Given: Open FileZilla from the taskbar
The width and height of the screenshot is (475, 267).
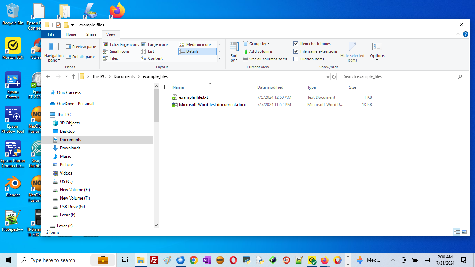Looking at the screenshot, I should point(154,260).
